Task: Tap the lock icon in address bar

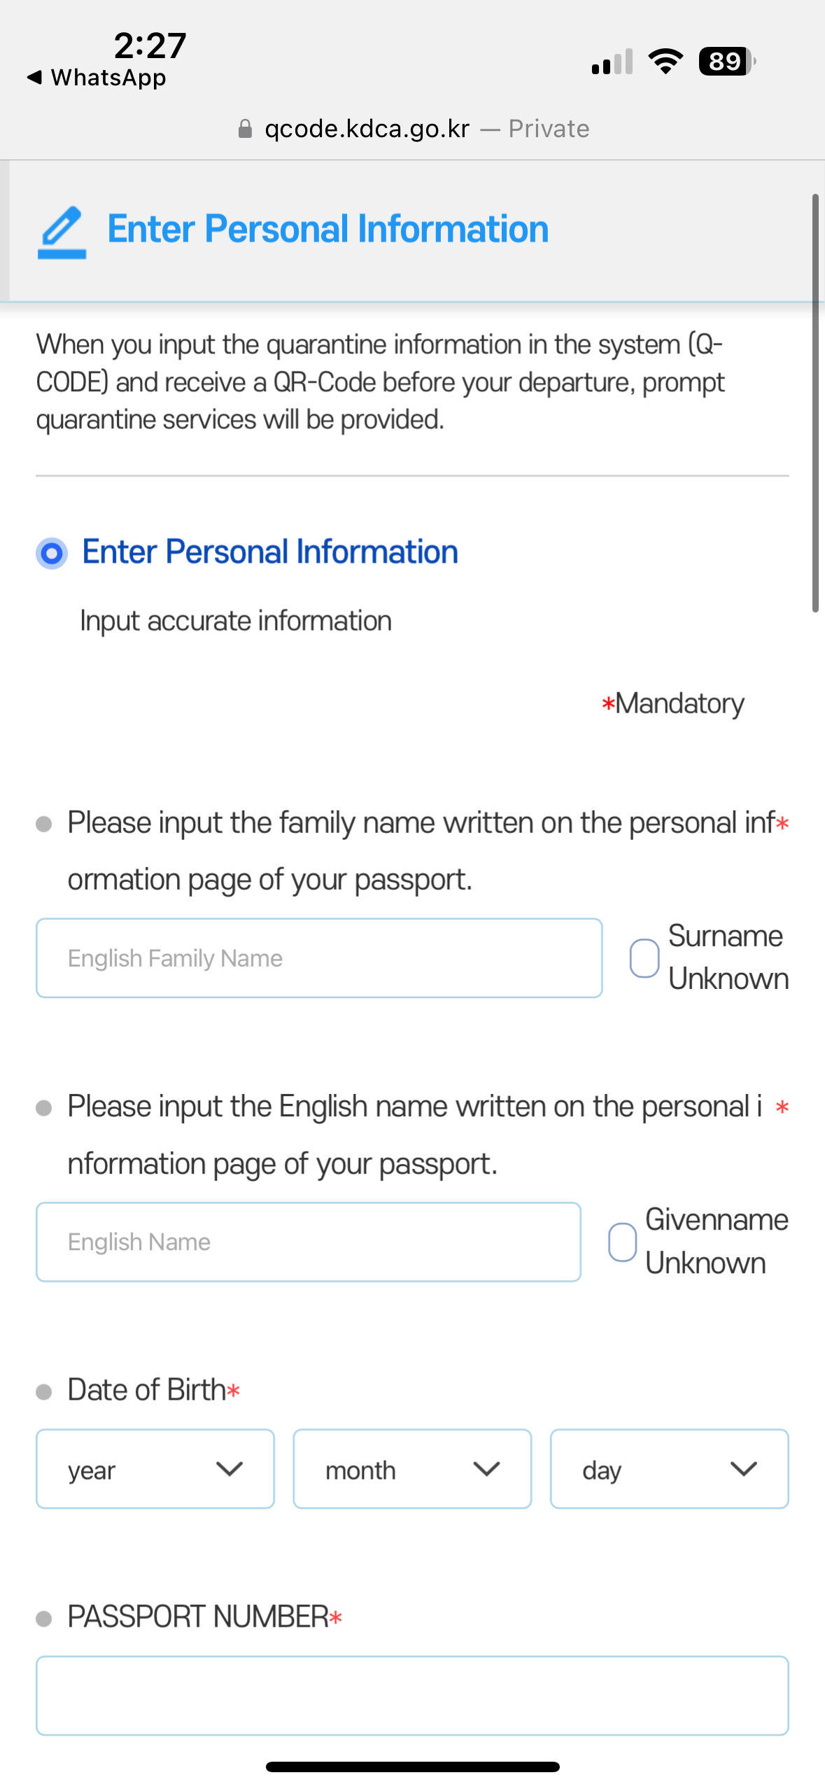Action: [245, 129]
